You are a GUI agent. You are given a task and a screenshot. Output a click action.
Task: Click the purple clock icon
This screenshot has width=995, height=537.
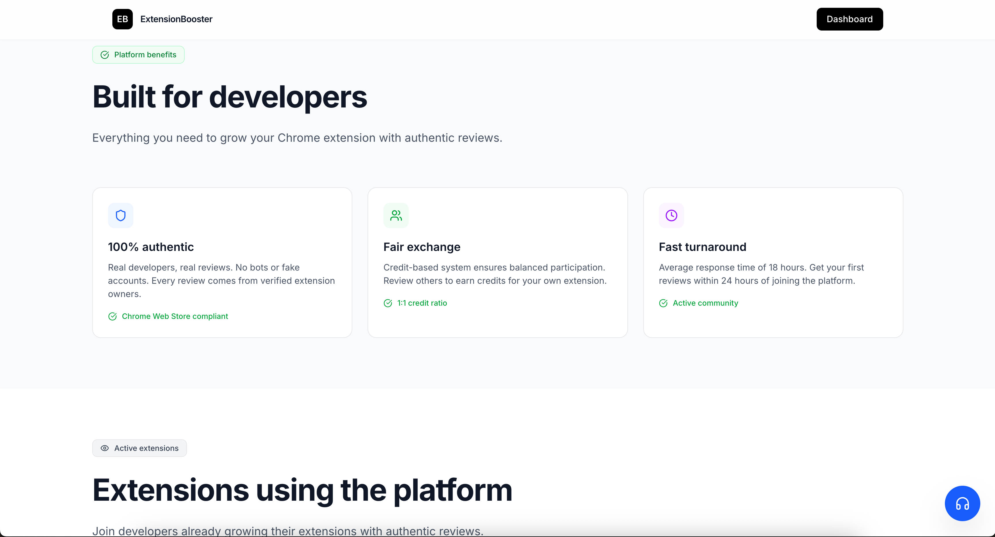pyautogui.click(x=671, y=215)
